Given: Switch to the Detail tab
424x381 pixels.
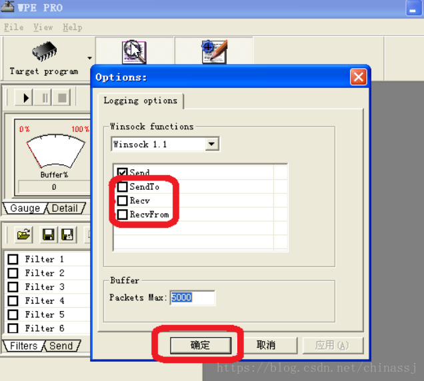Looking at the screenshot, I should pyautogui.click(x=65, y=208).
